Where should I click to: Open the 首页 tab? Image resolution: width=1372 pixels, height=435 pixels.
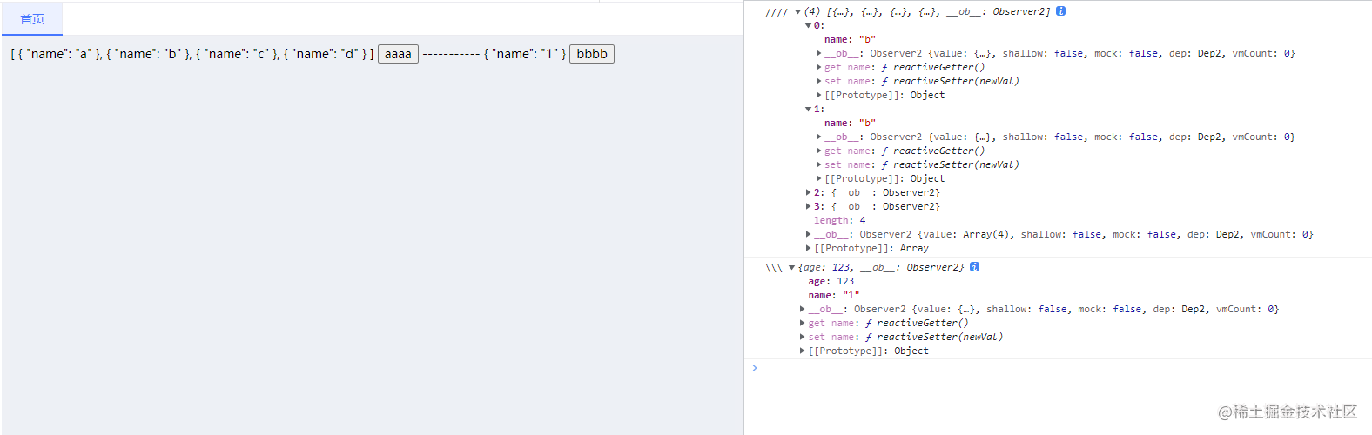click(32, 19)
